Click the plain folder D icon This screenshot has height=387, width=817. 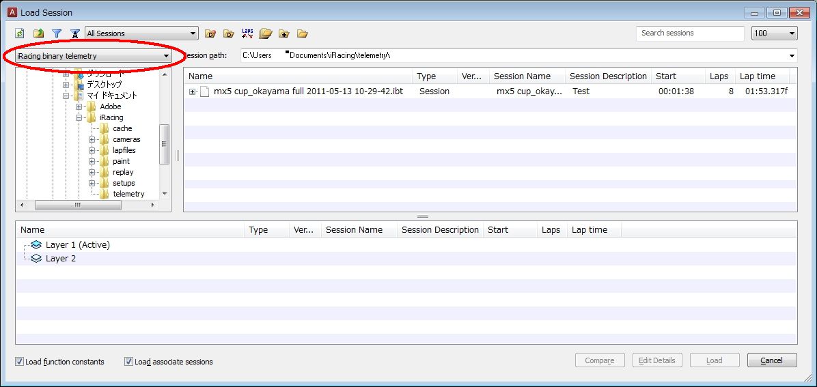pos(229,34)
